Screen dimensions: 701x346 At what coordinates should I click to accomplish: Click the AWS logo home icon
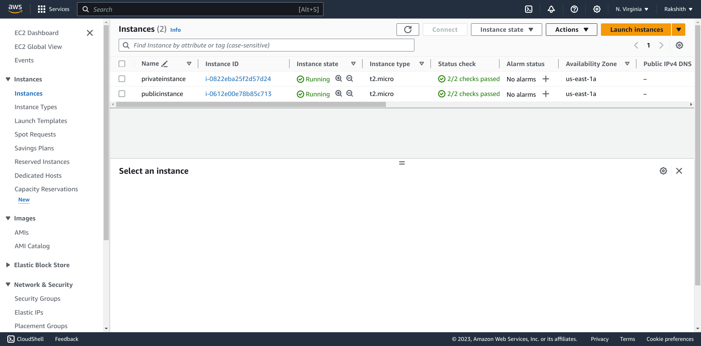(x=15, y=9)
